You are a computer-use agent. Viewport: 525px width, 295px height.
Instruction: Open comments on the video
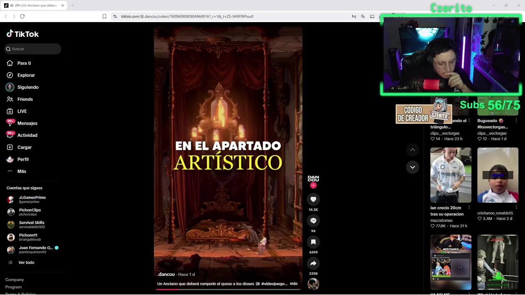[x=313, y=220]
